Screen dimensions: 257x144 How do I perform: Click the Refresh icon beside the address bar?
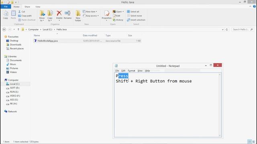(227, 30)
